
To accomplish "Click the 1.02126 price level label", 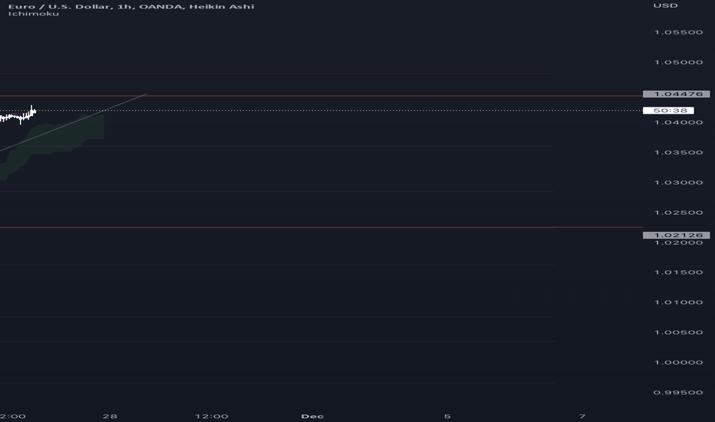I will click(676, 235).
